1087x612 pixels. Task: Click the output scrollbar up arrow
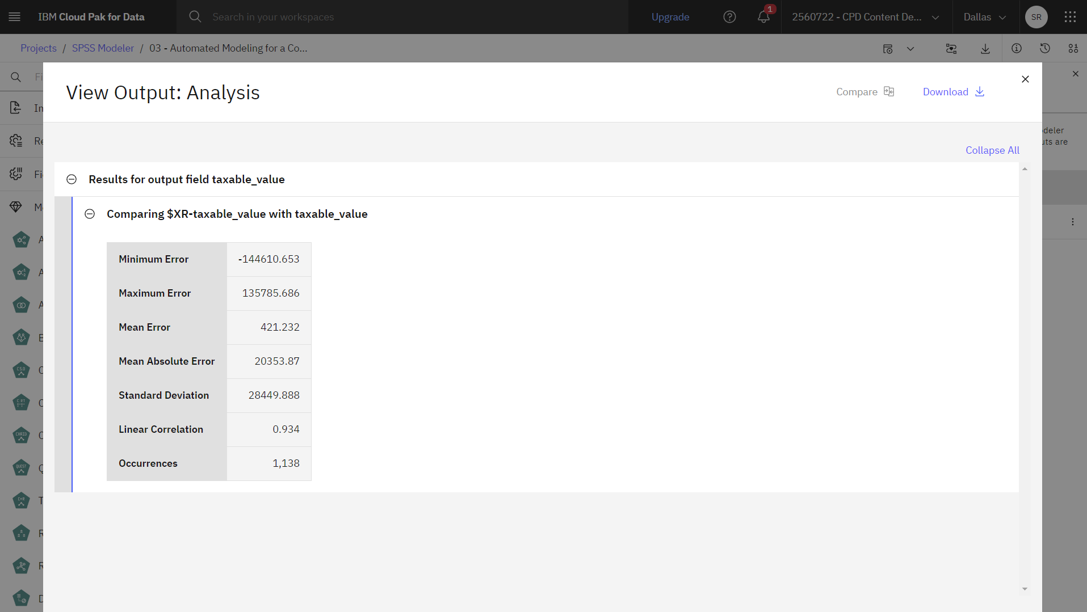1025,169
